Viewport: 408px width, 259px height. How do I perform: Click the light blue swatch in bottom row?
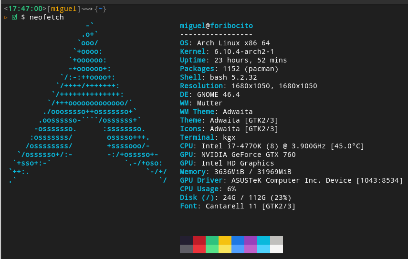[238, 249]
